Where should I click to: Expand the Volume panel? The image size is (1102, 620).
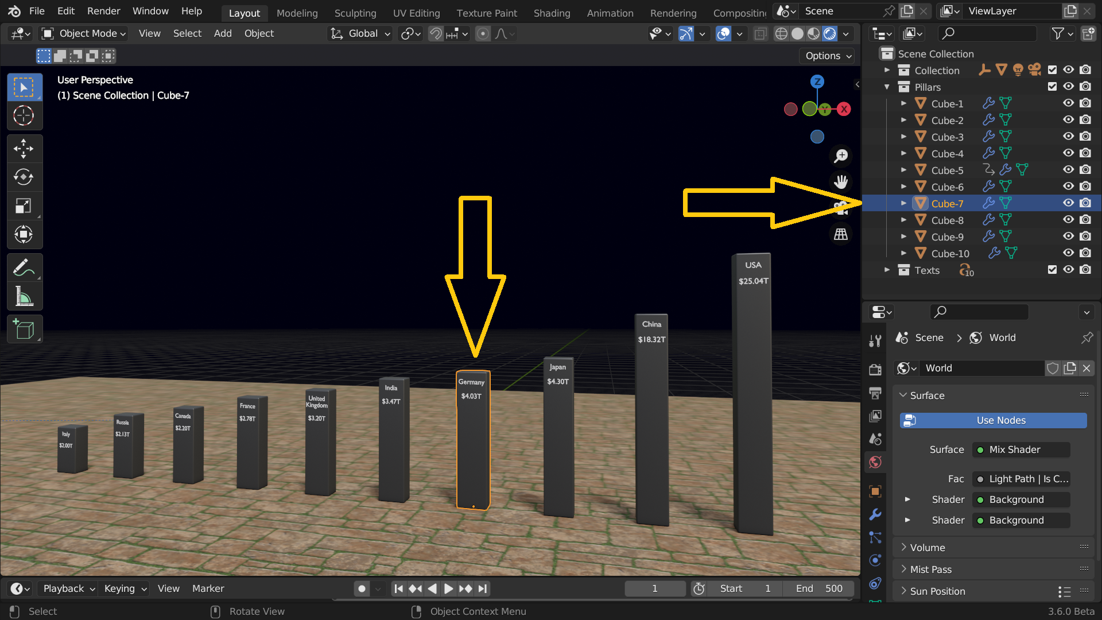coord(928,548)
